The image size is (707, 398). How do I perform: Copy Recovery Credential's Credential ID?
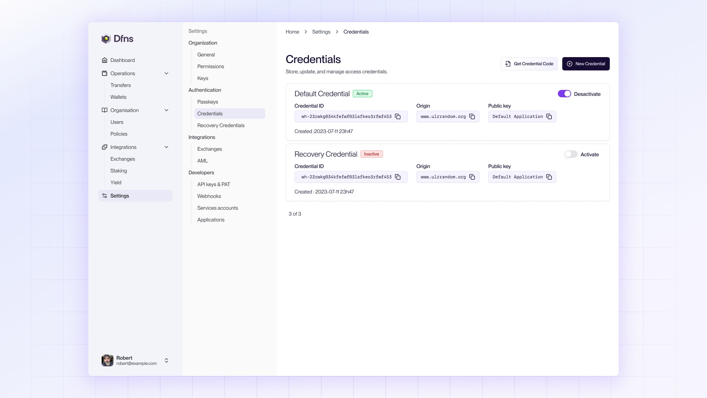pyautogui.click(x=398, y=177)
